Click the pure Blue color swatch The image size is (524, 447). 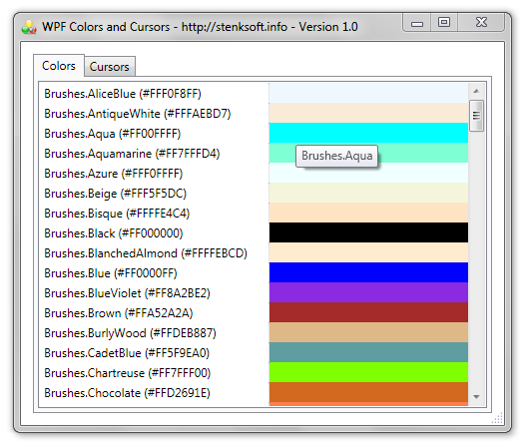click(x=368, y=272)
